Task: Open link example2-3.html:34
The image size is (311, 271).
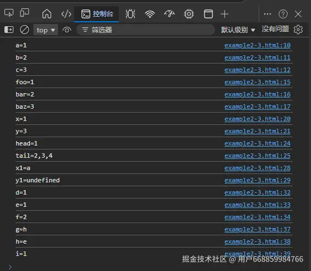Action: pos(257,217)
